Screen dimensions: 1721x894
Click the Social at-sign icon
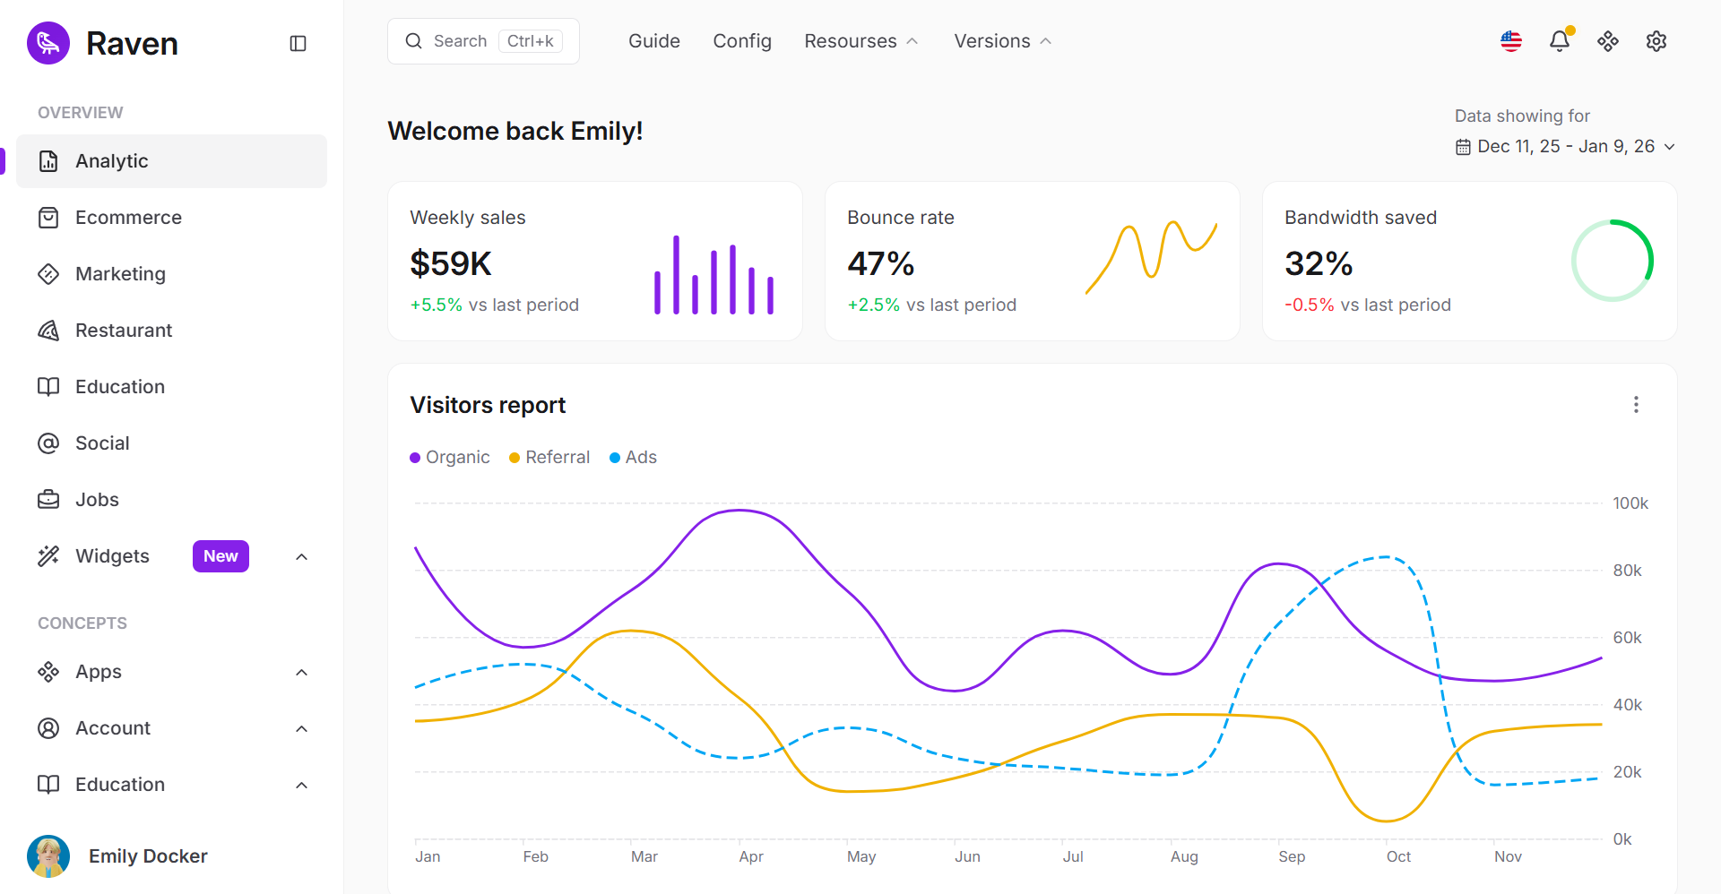click(48, 443)
